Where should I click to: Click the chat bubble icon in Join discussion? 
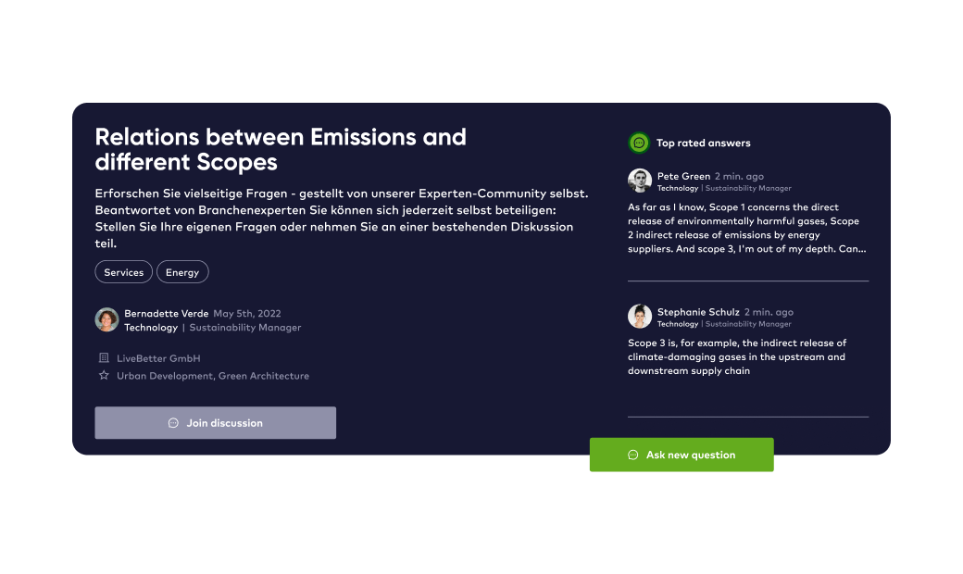(x=173, y=423)
